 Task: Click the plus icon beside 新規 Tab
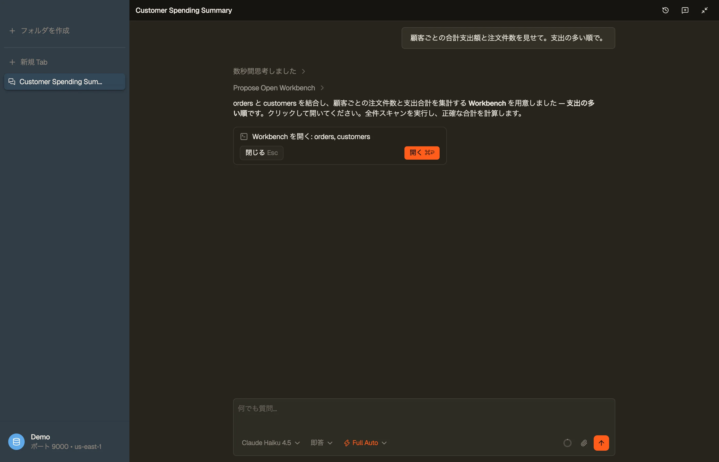(12, 62)
